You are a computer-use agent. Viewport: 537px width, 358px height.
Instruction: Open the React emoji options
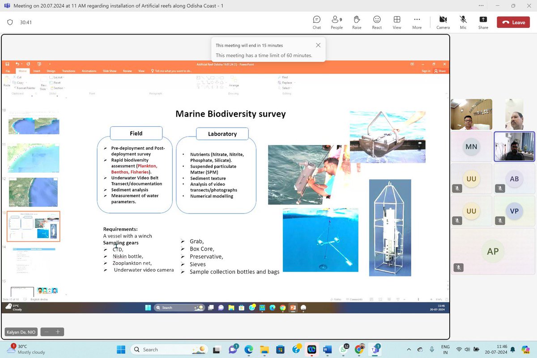tap(377, 22)
